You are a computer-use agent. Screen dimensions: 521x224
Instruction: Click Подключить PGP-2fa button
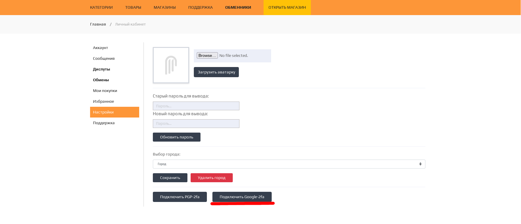180,197
